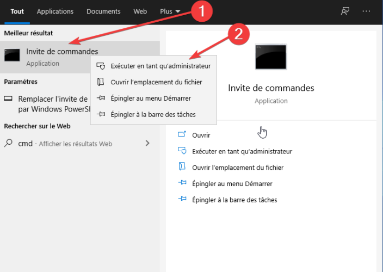The height and width of the screenshot is (272, 383).
Task: Click blue pin icon beside preview barre des tâches
Action: pyautogui.click(x=182, y=199)
